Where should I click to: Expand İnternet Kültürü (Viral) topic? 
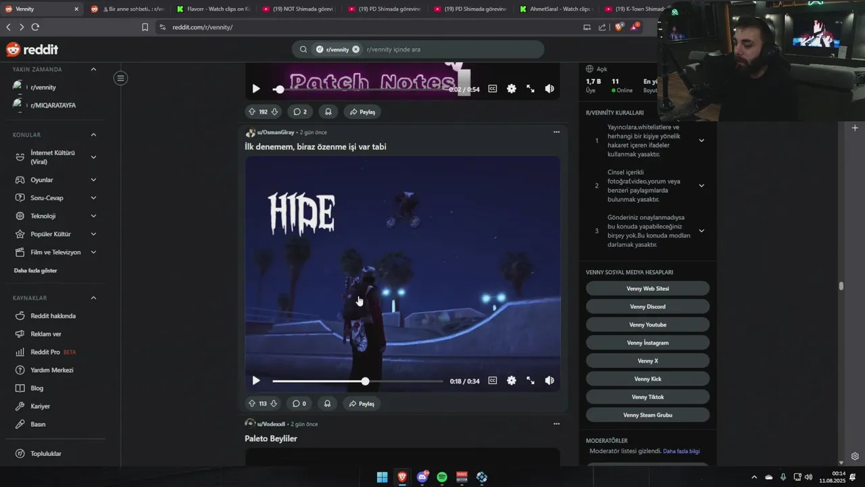click(93, 157)
